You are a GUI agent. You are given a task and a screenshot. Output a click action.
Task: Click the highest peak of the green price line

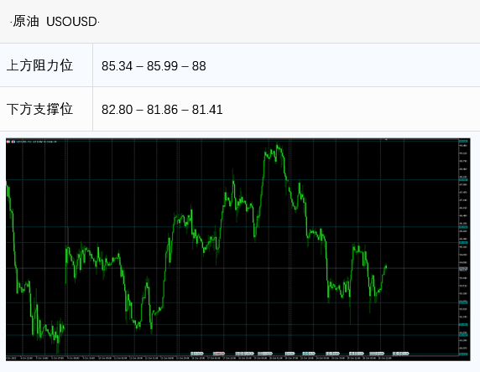[x=278, y=145]
